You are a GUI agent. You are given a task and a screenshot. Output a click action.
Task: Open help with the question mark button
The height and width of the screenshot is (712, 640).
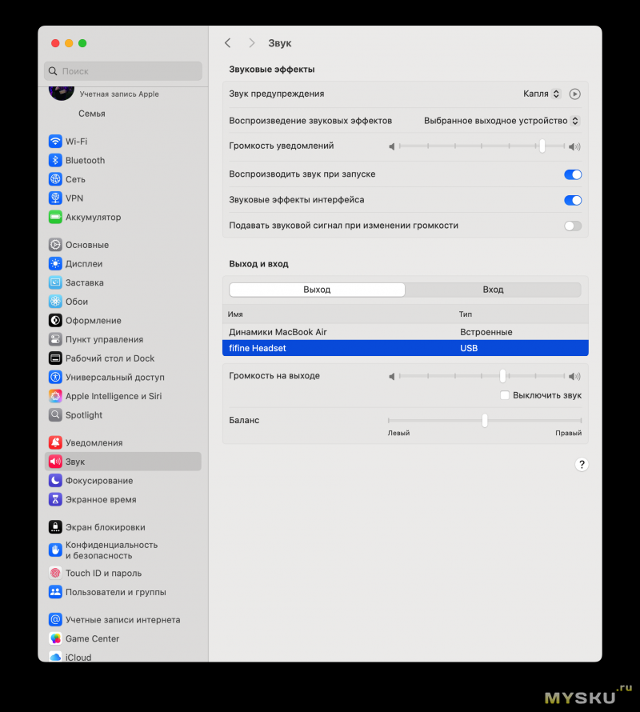[x=582, y=465]
